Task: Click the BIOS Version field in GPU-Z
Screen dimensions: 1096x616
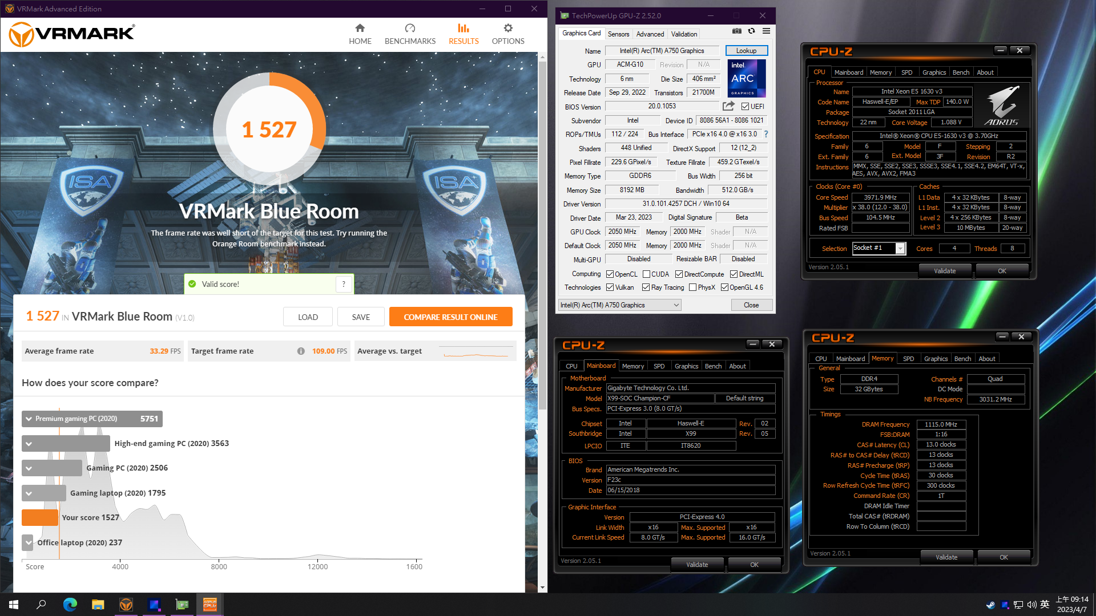Action: pos(662,106)
